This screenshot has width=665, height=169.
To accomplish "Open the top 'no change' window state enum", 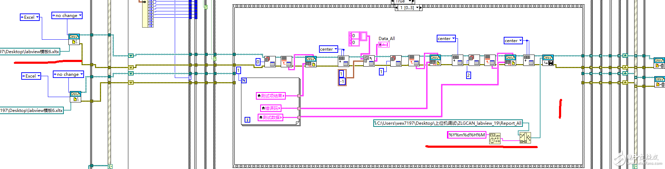I will point(67,16).
